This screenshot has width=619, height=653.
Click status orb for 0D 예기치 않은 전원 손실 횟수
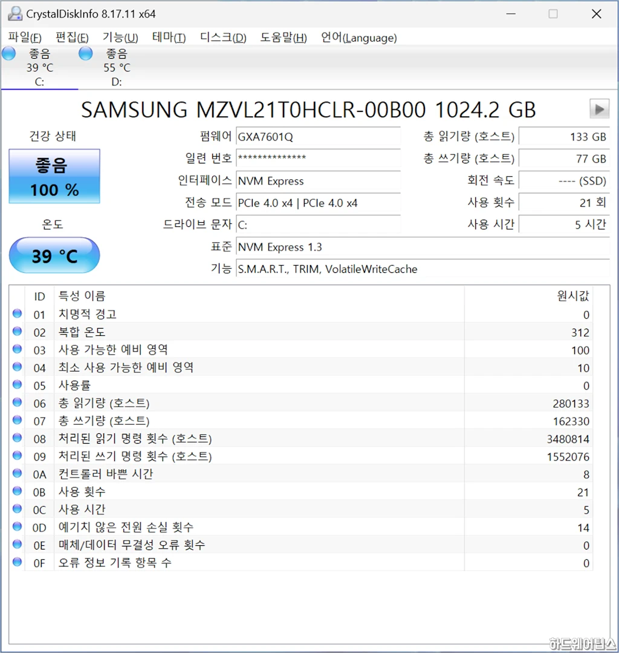point(17,527)
